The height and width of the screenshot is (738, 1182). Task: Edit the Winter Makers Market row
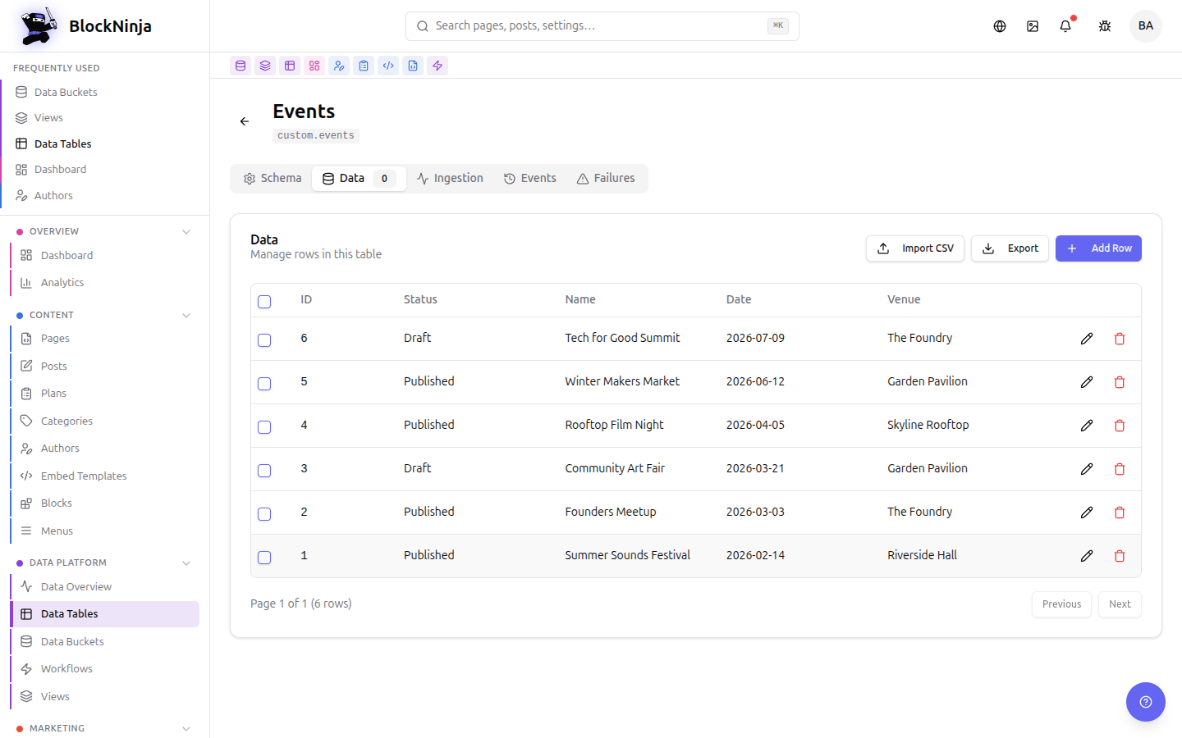click(1087, 382)
